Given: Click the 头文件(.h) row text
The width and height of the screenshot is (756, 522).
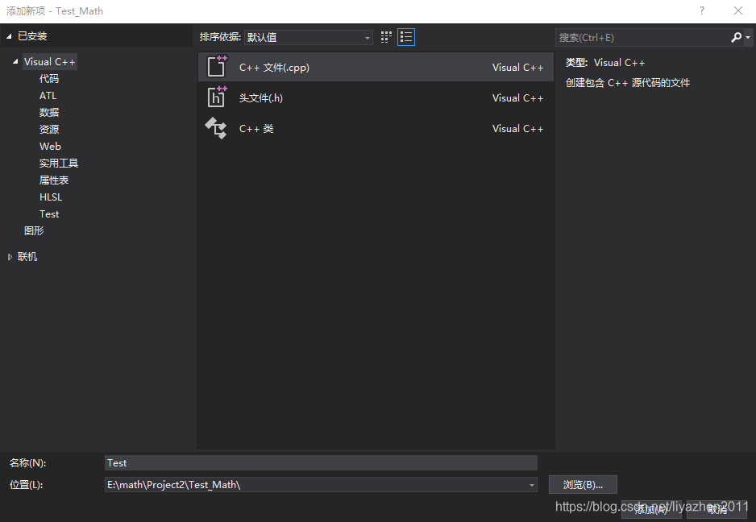Looking at the screenshot, I should pos(261,97).
